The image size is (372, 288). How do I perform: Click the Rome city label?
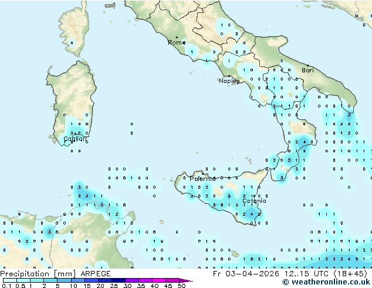(177, 42)
